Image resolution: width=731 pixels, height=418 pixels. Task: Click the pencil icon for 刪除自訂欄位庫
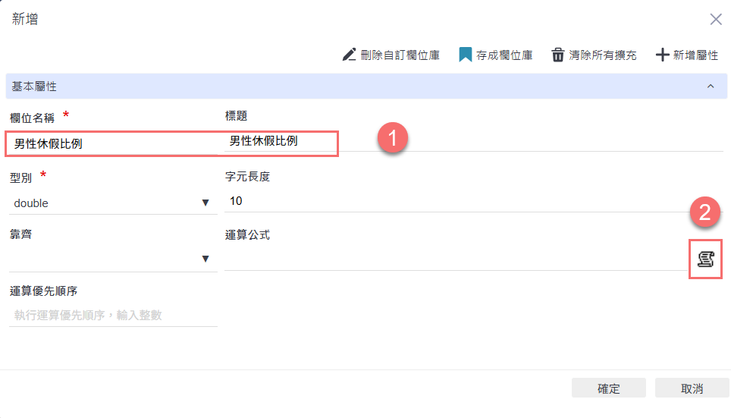pyautogui.click(x=349, y=55)
